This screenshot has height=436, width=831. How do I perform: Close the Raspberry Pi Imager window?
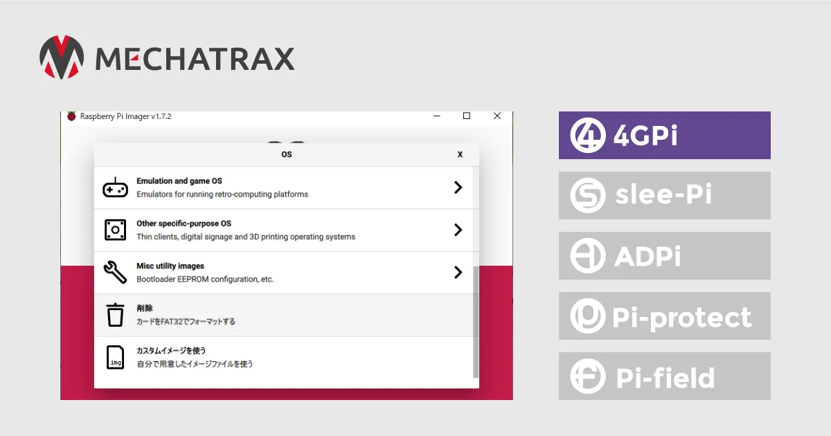[x=497, y=116]
